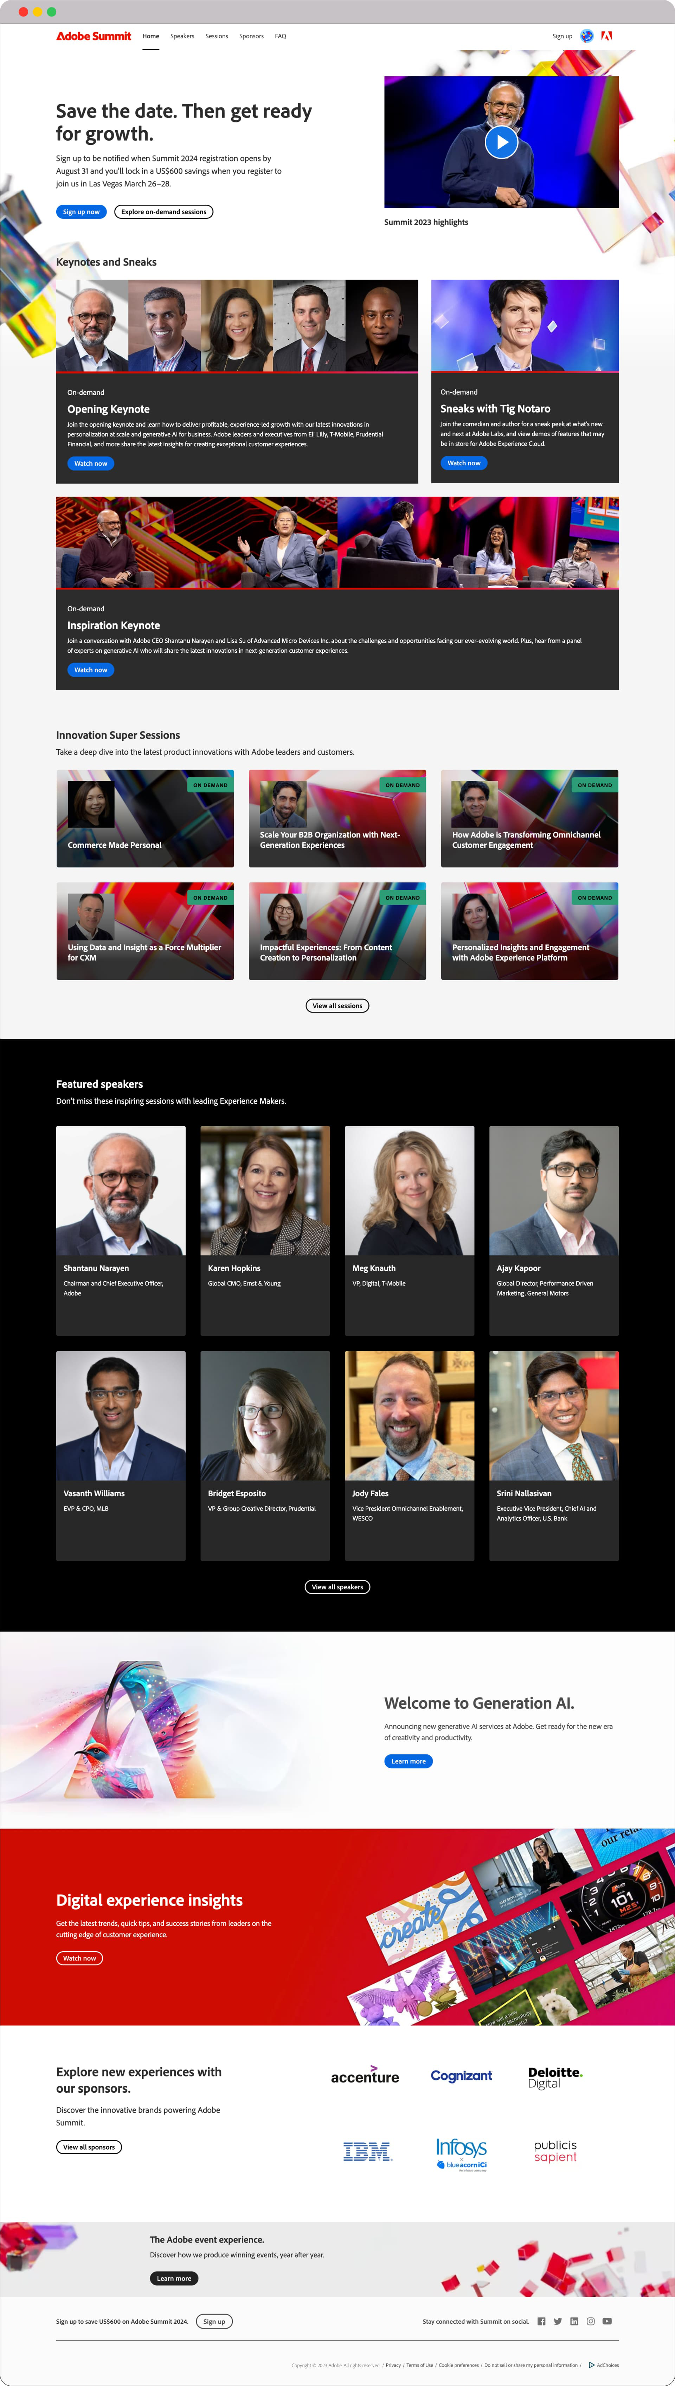
Task: Click the Sign up now button
Action: (82, 212)
